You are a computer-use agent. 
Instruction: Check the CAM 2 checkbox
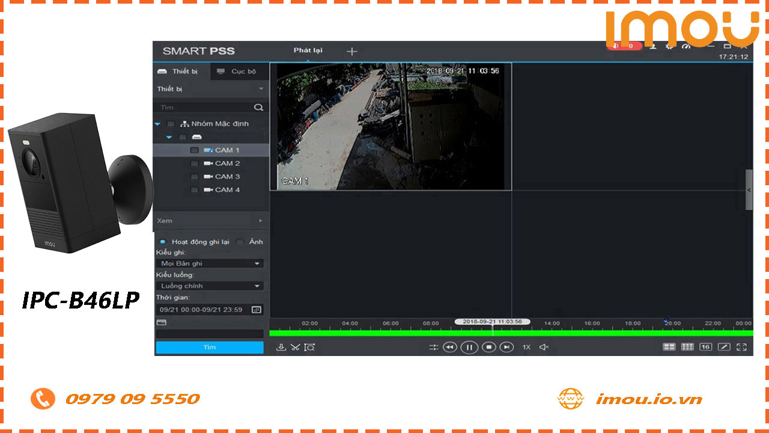[x=194, y=164]
